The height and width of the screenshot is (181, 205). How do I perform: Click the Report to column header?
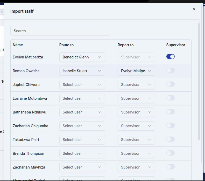pos(125,45)
